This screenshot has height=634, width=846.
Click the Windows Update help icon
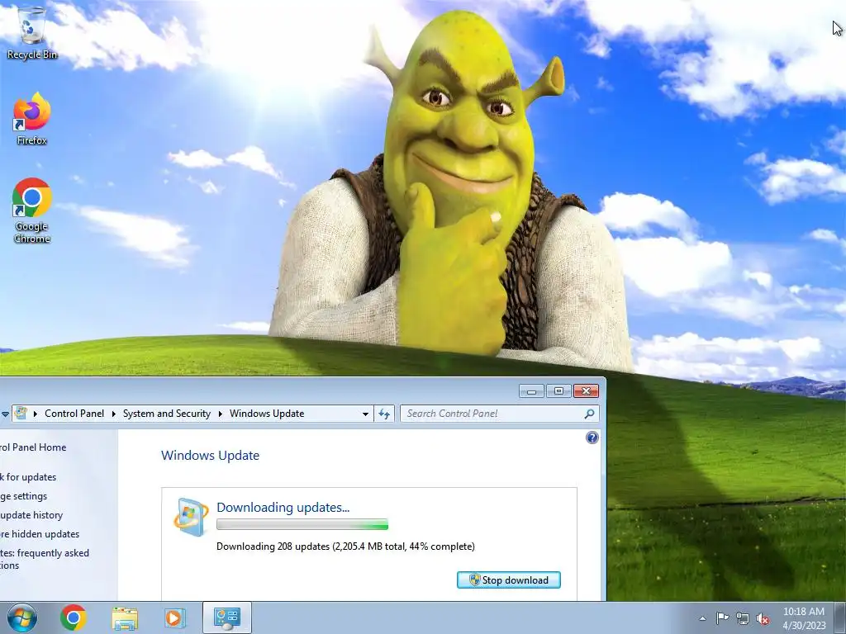592,438
